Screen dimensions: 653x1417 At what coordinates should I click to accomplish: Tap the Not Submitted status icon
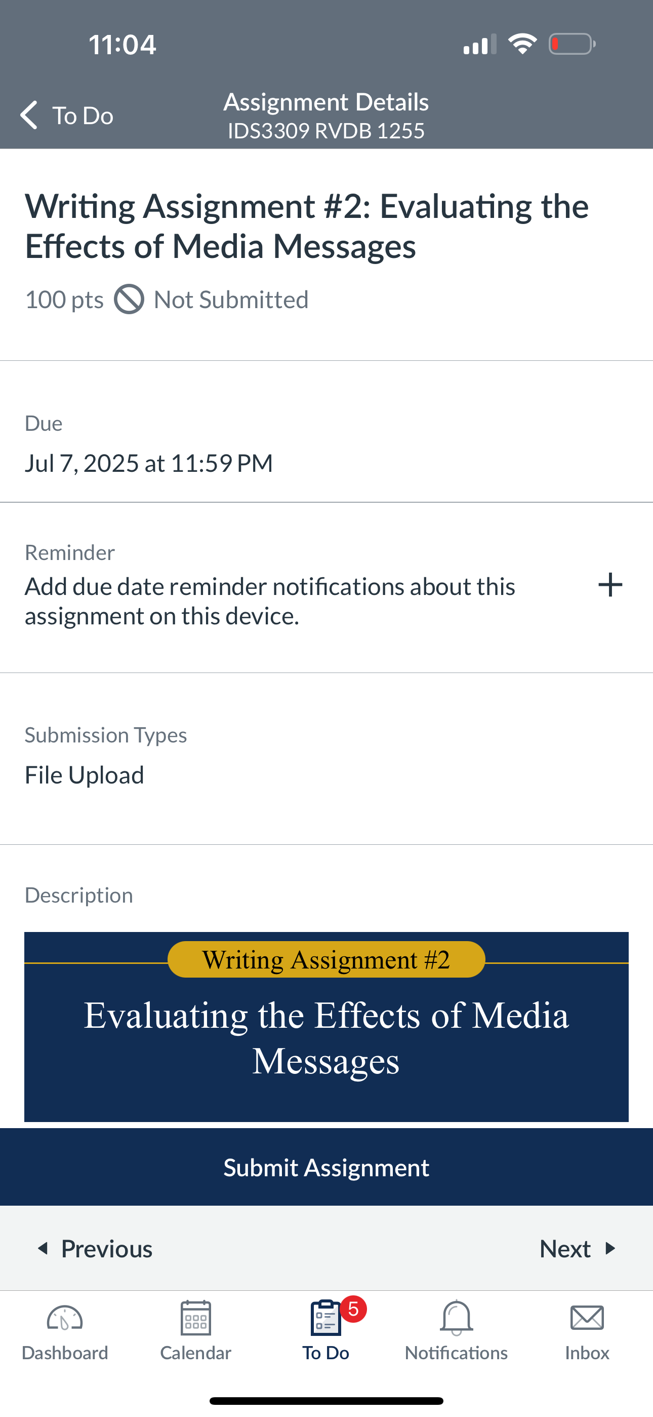[x=129, y=300]
